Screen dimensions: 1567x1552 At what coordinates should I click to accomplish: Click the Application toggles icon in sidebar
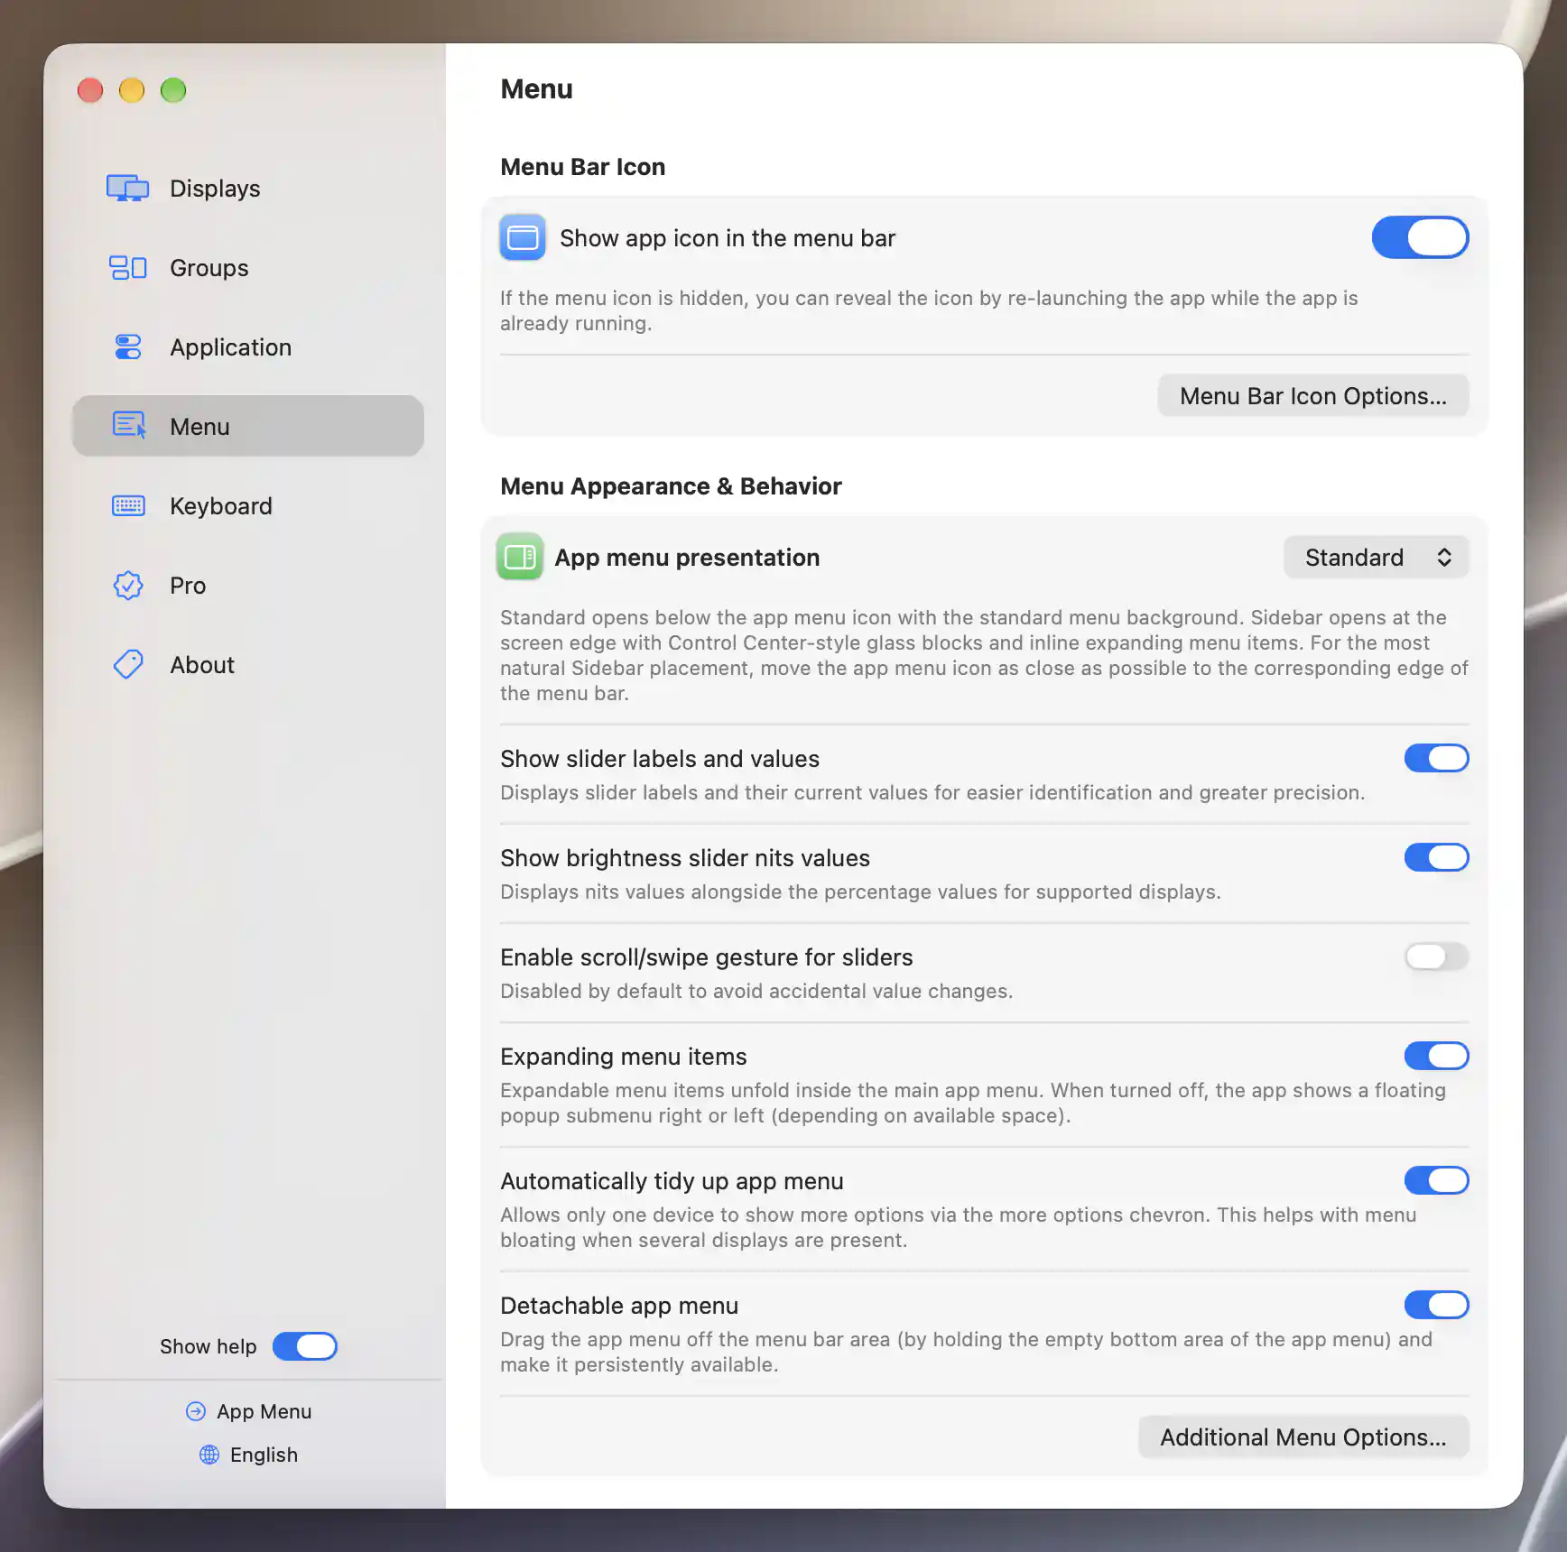tap(128, 346)
